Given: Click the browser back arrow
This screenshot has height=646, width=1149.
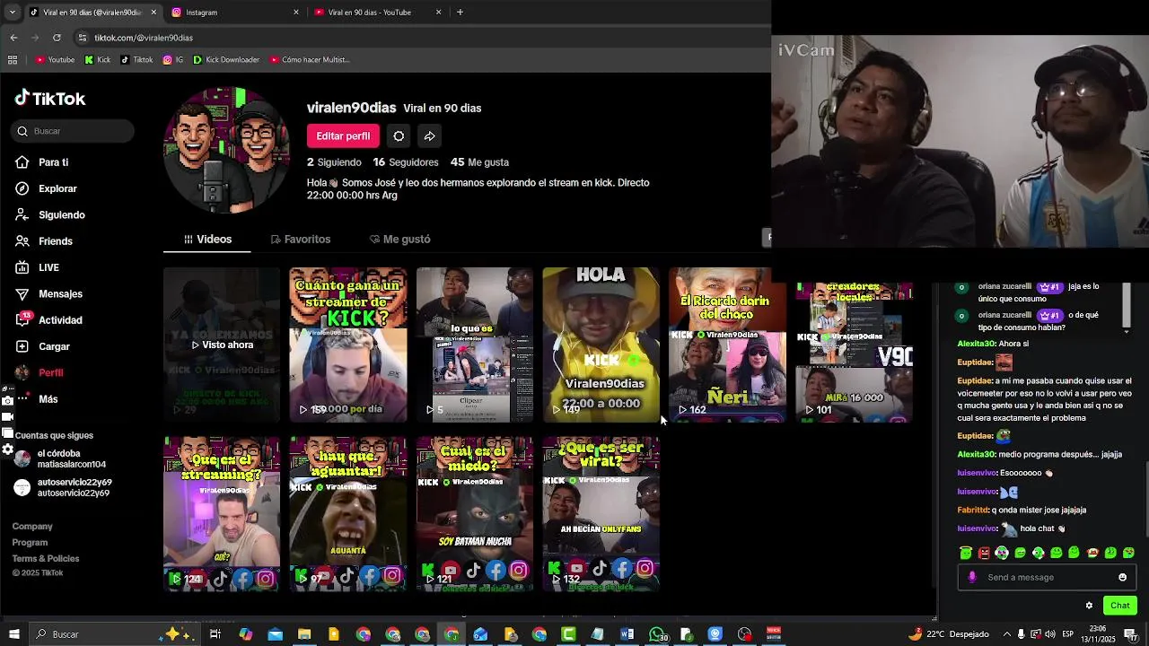Looking at the screenshot, I should click(x=13, y=38).
